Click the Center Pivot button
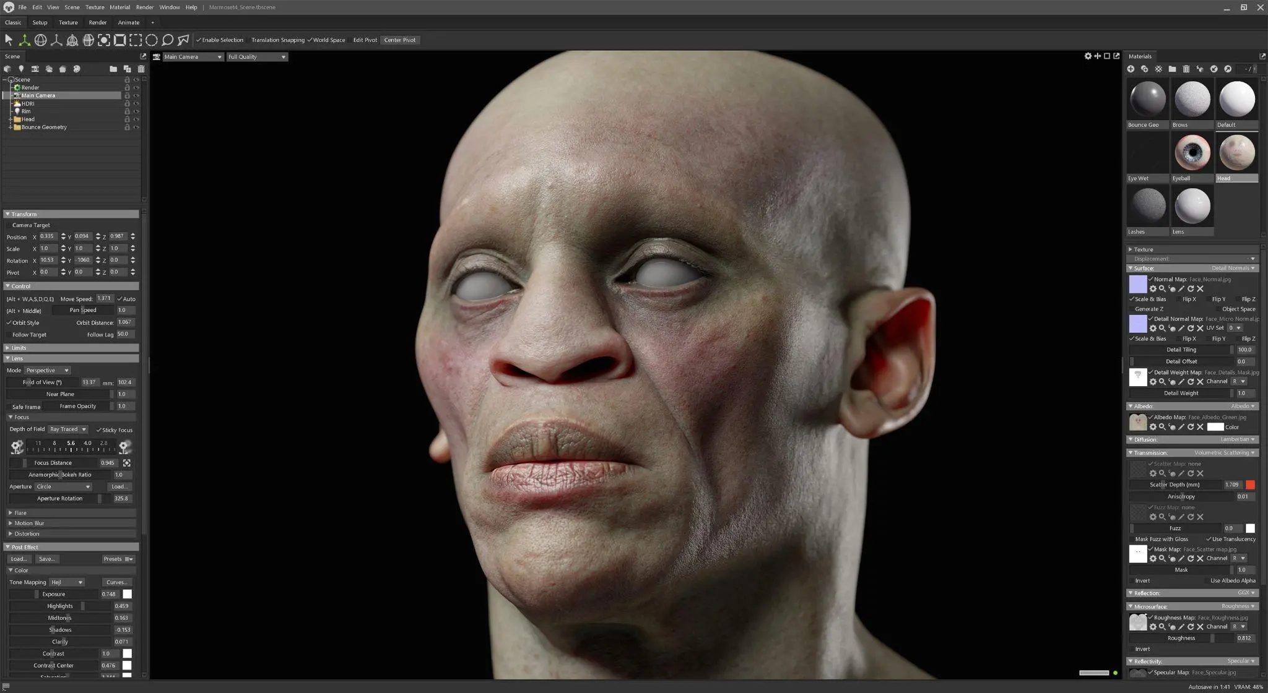Image resolution: width=1268 pixels, height=693 pixels. 399,40
